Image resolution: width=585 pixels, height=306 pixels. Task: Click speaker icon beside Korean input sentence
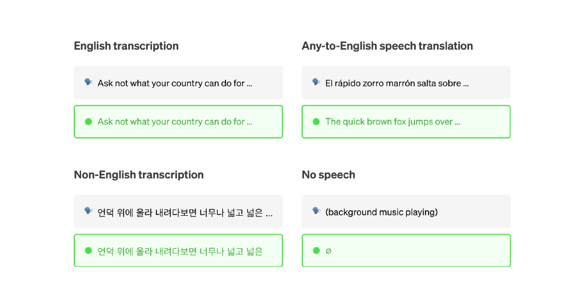coord(89,211)
